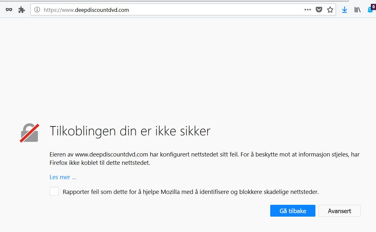Click the heading 'Tilkoblingen din er ikke sikker'
Image resolution: width=376 pixels, height=232 pixels.
pyautogui.click(x=130, y=131)
